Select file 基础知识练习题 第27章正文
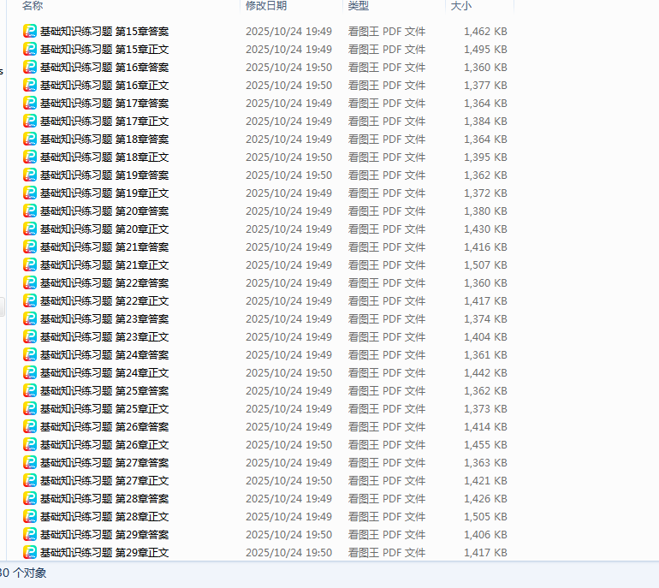The image size is (659, 588). 104,480
